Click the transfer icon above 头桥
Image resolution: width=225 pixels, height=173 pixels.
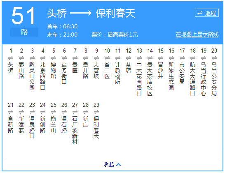coord(11,58)
